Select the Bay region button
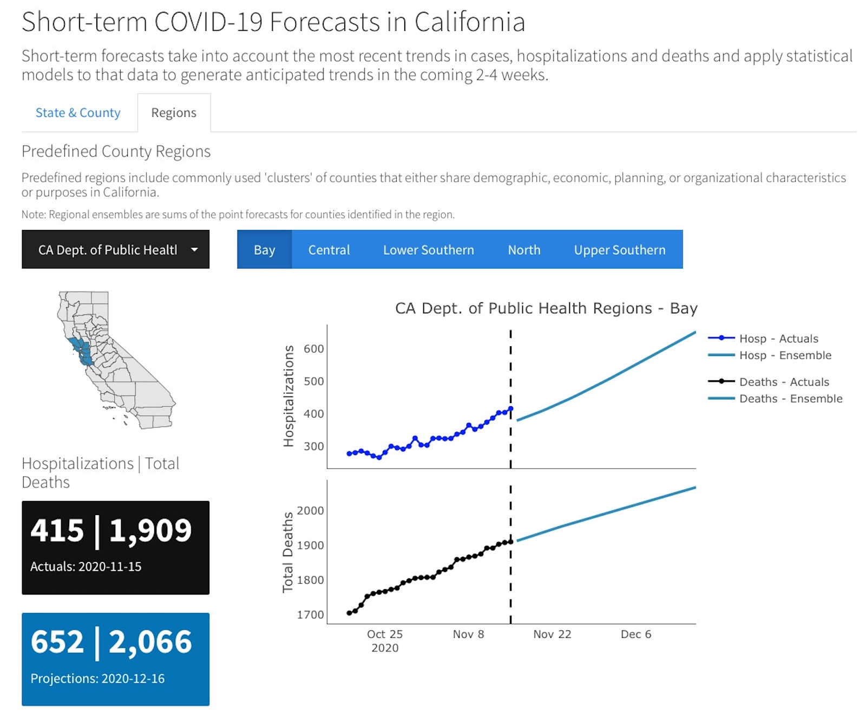 click(x=264, y=249)
